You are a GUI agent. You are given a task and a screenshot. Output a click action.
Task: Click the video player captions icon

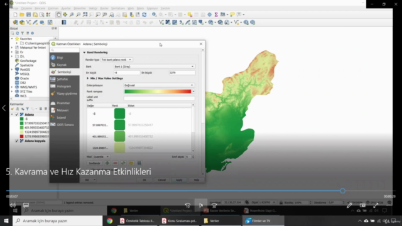(x=26, y=205)
